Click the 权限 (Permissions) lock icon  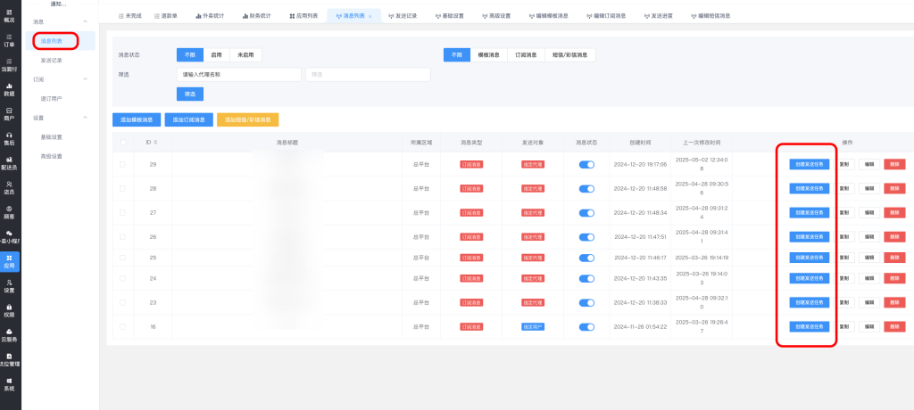(9, 309)
